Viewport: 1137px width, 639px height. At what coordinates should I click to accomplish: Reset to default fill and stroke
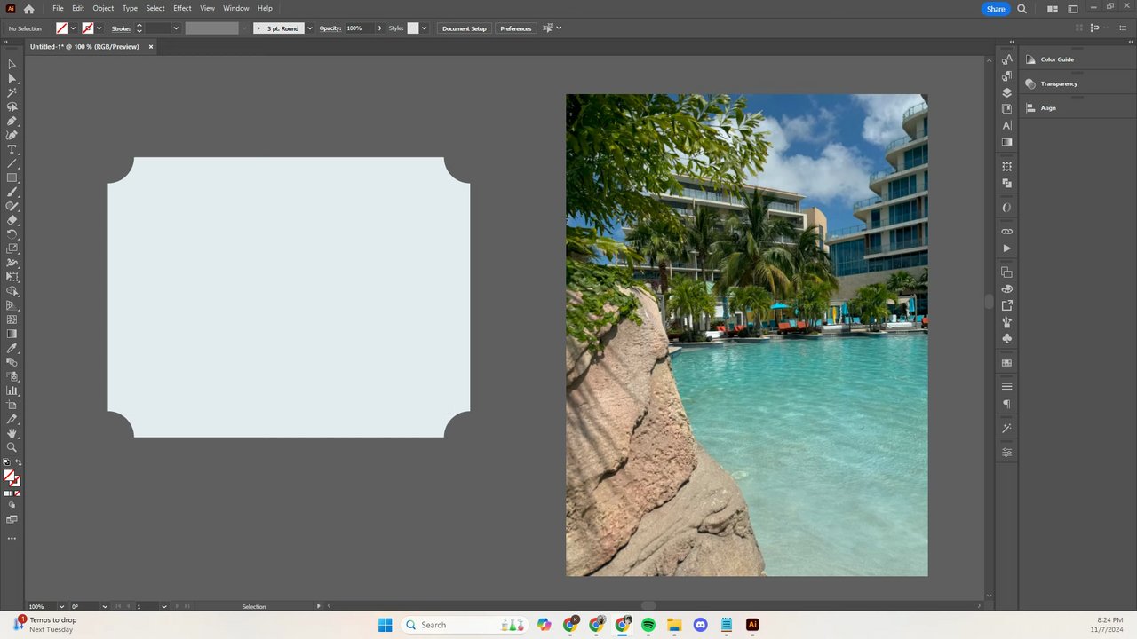click(x=7, y=462)
